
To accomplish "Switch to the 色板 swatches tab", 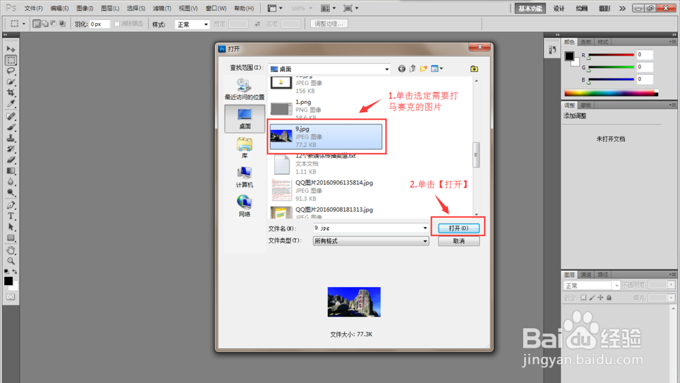I will point(586,42).
